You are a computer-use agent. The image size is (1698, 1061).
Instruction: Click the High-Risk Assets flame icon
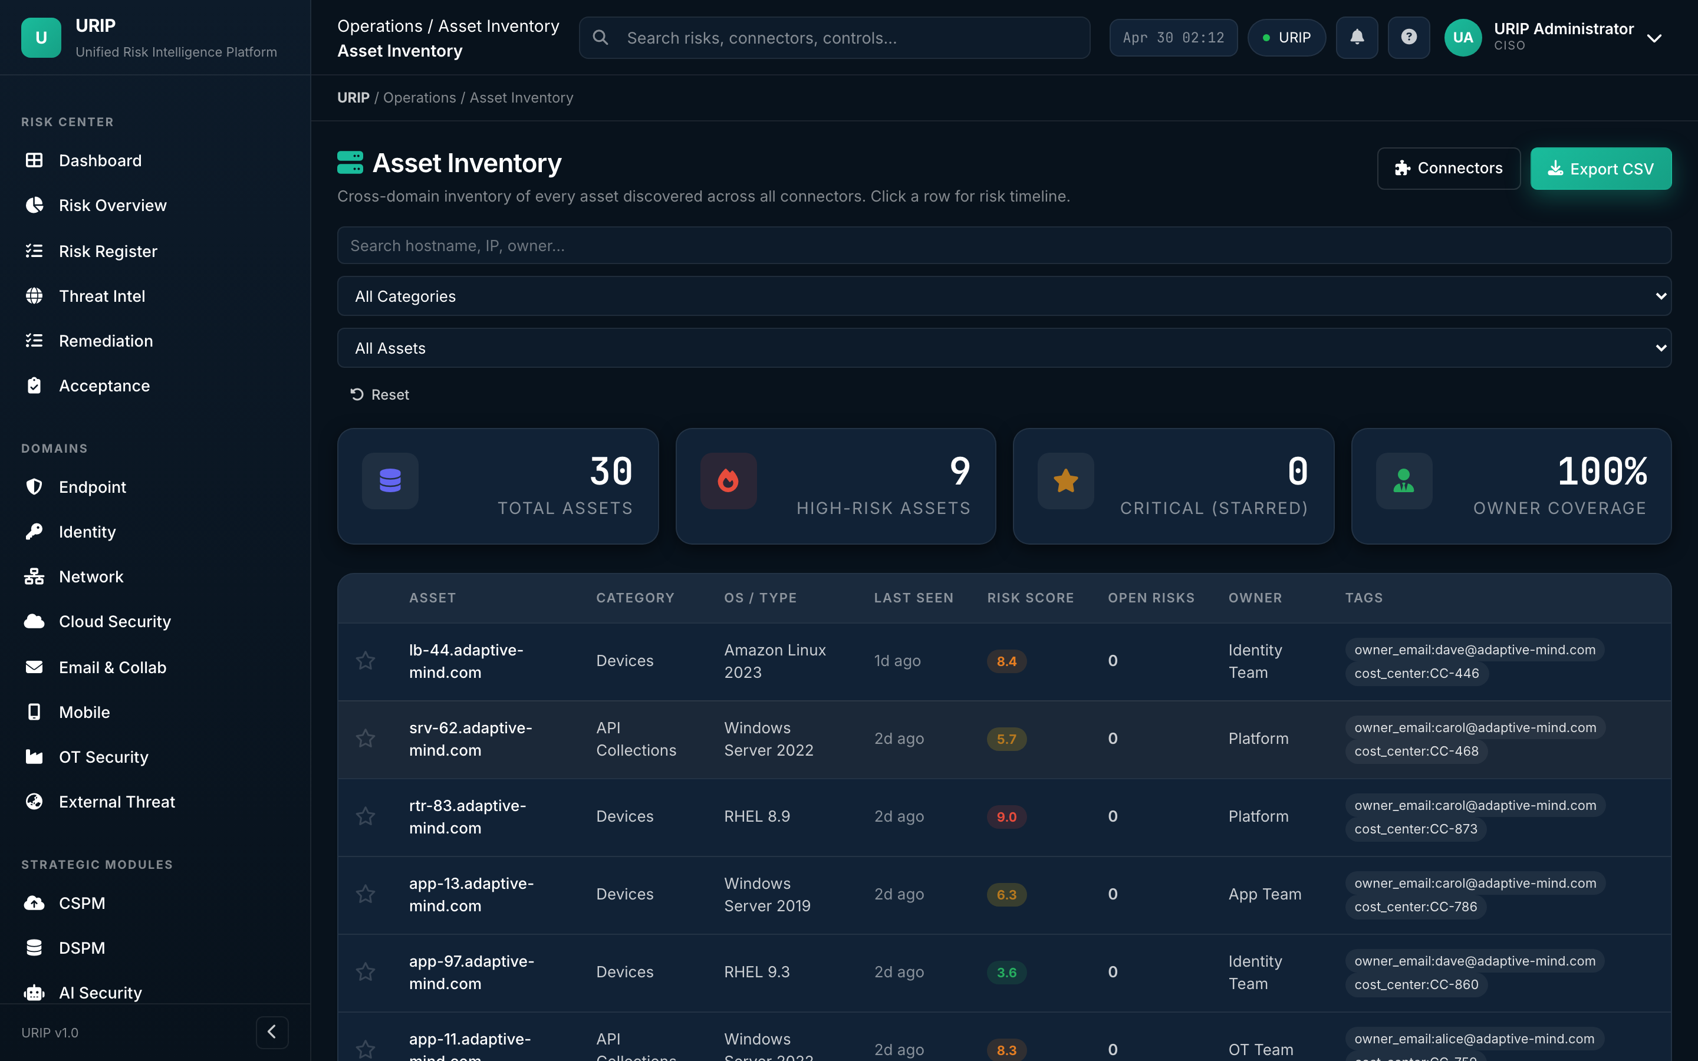[x=728, y=480]
